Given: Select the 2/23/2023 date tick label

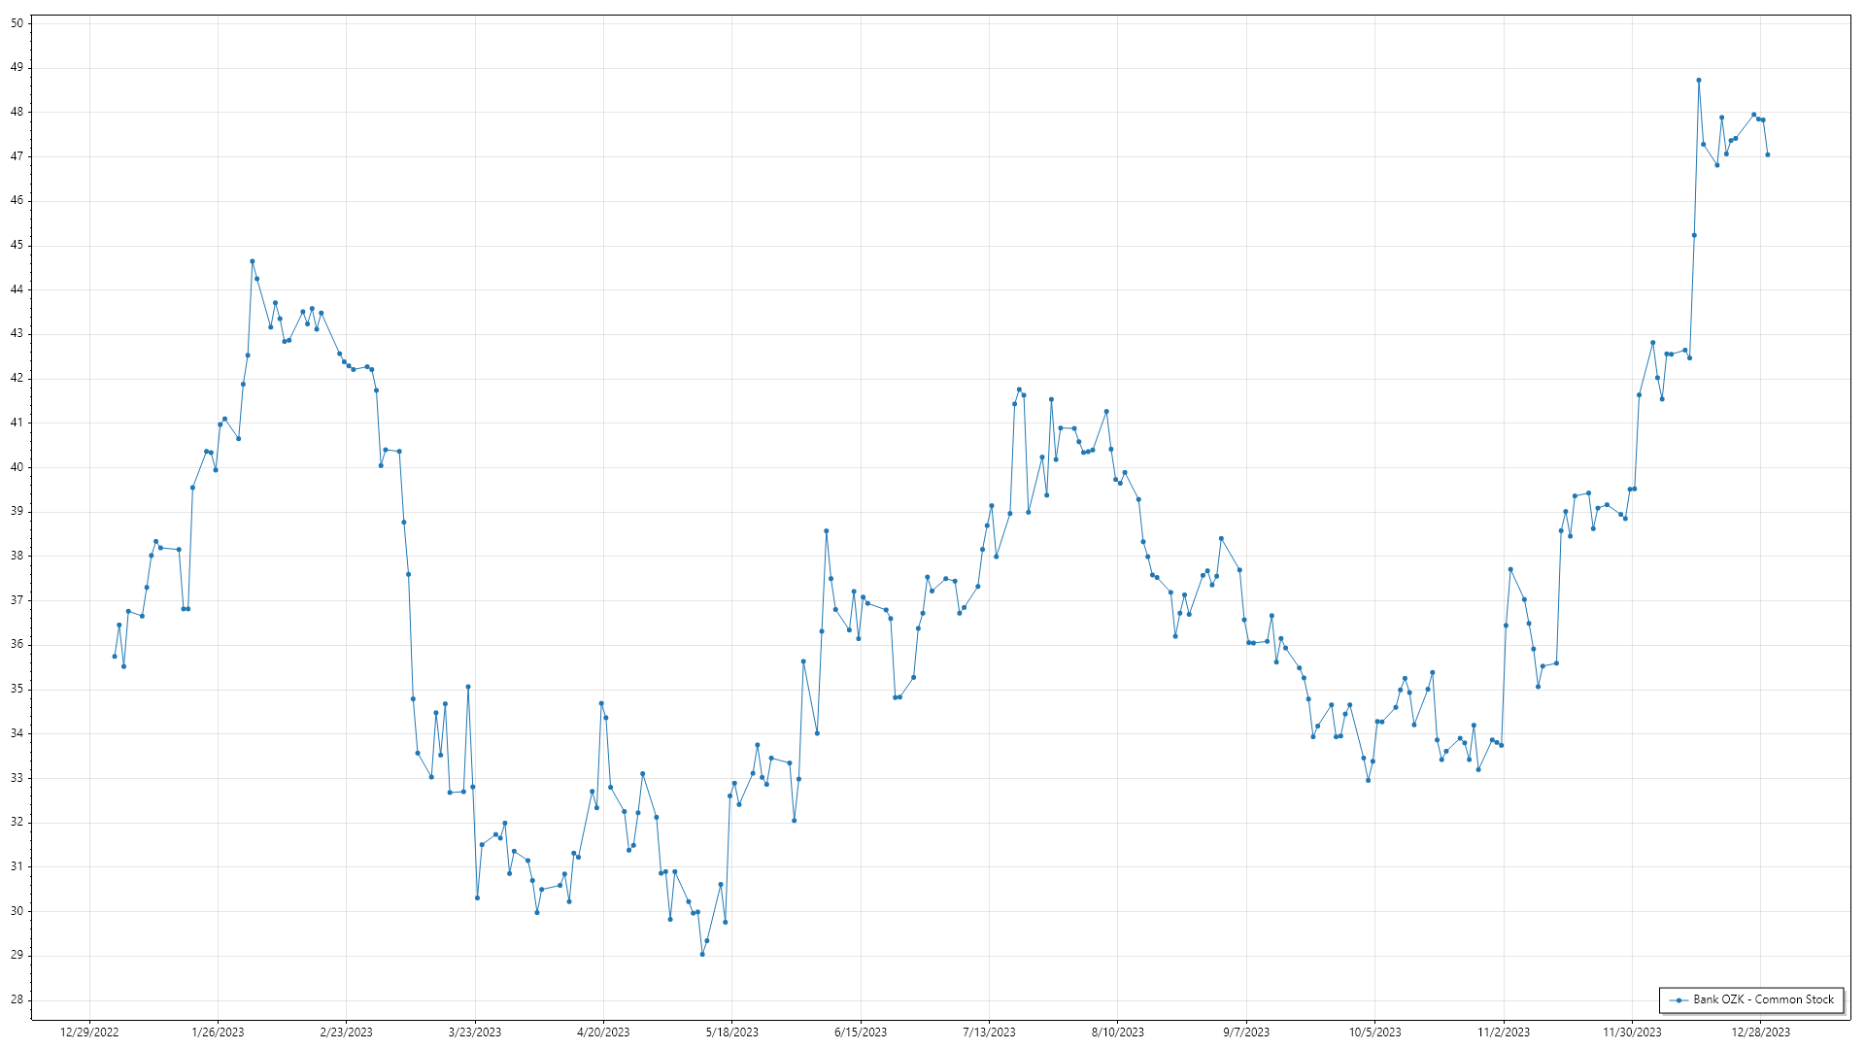Looking at the screenshot, I should 346,1032.
